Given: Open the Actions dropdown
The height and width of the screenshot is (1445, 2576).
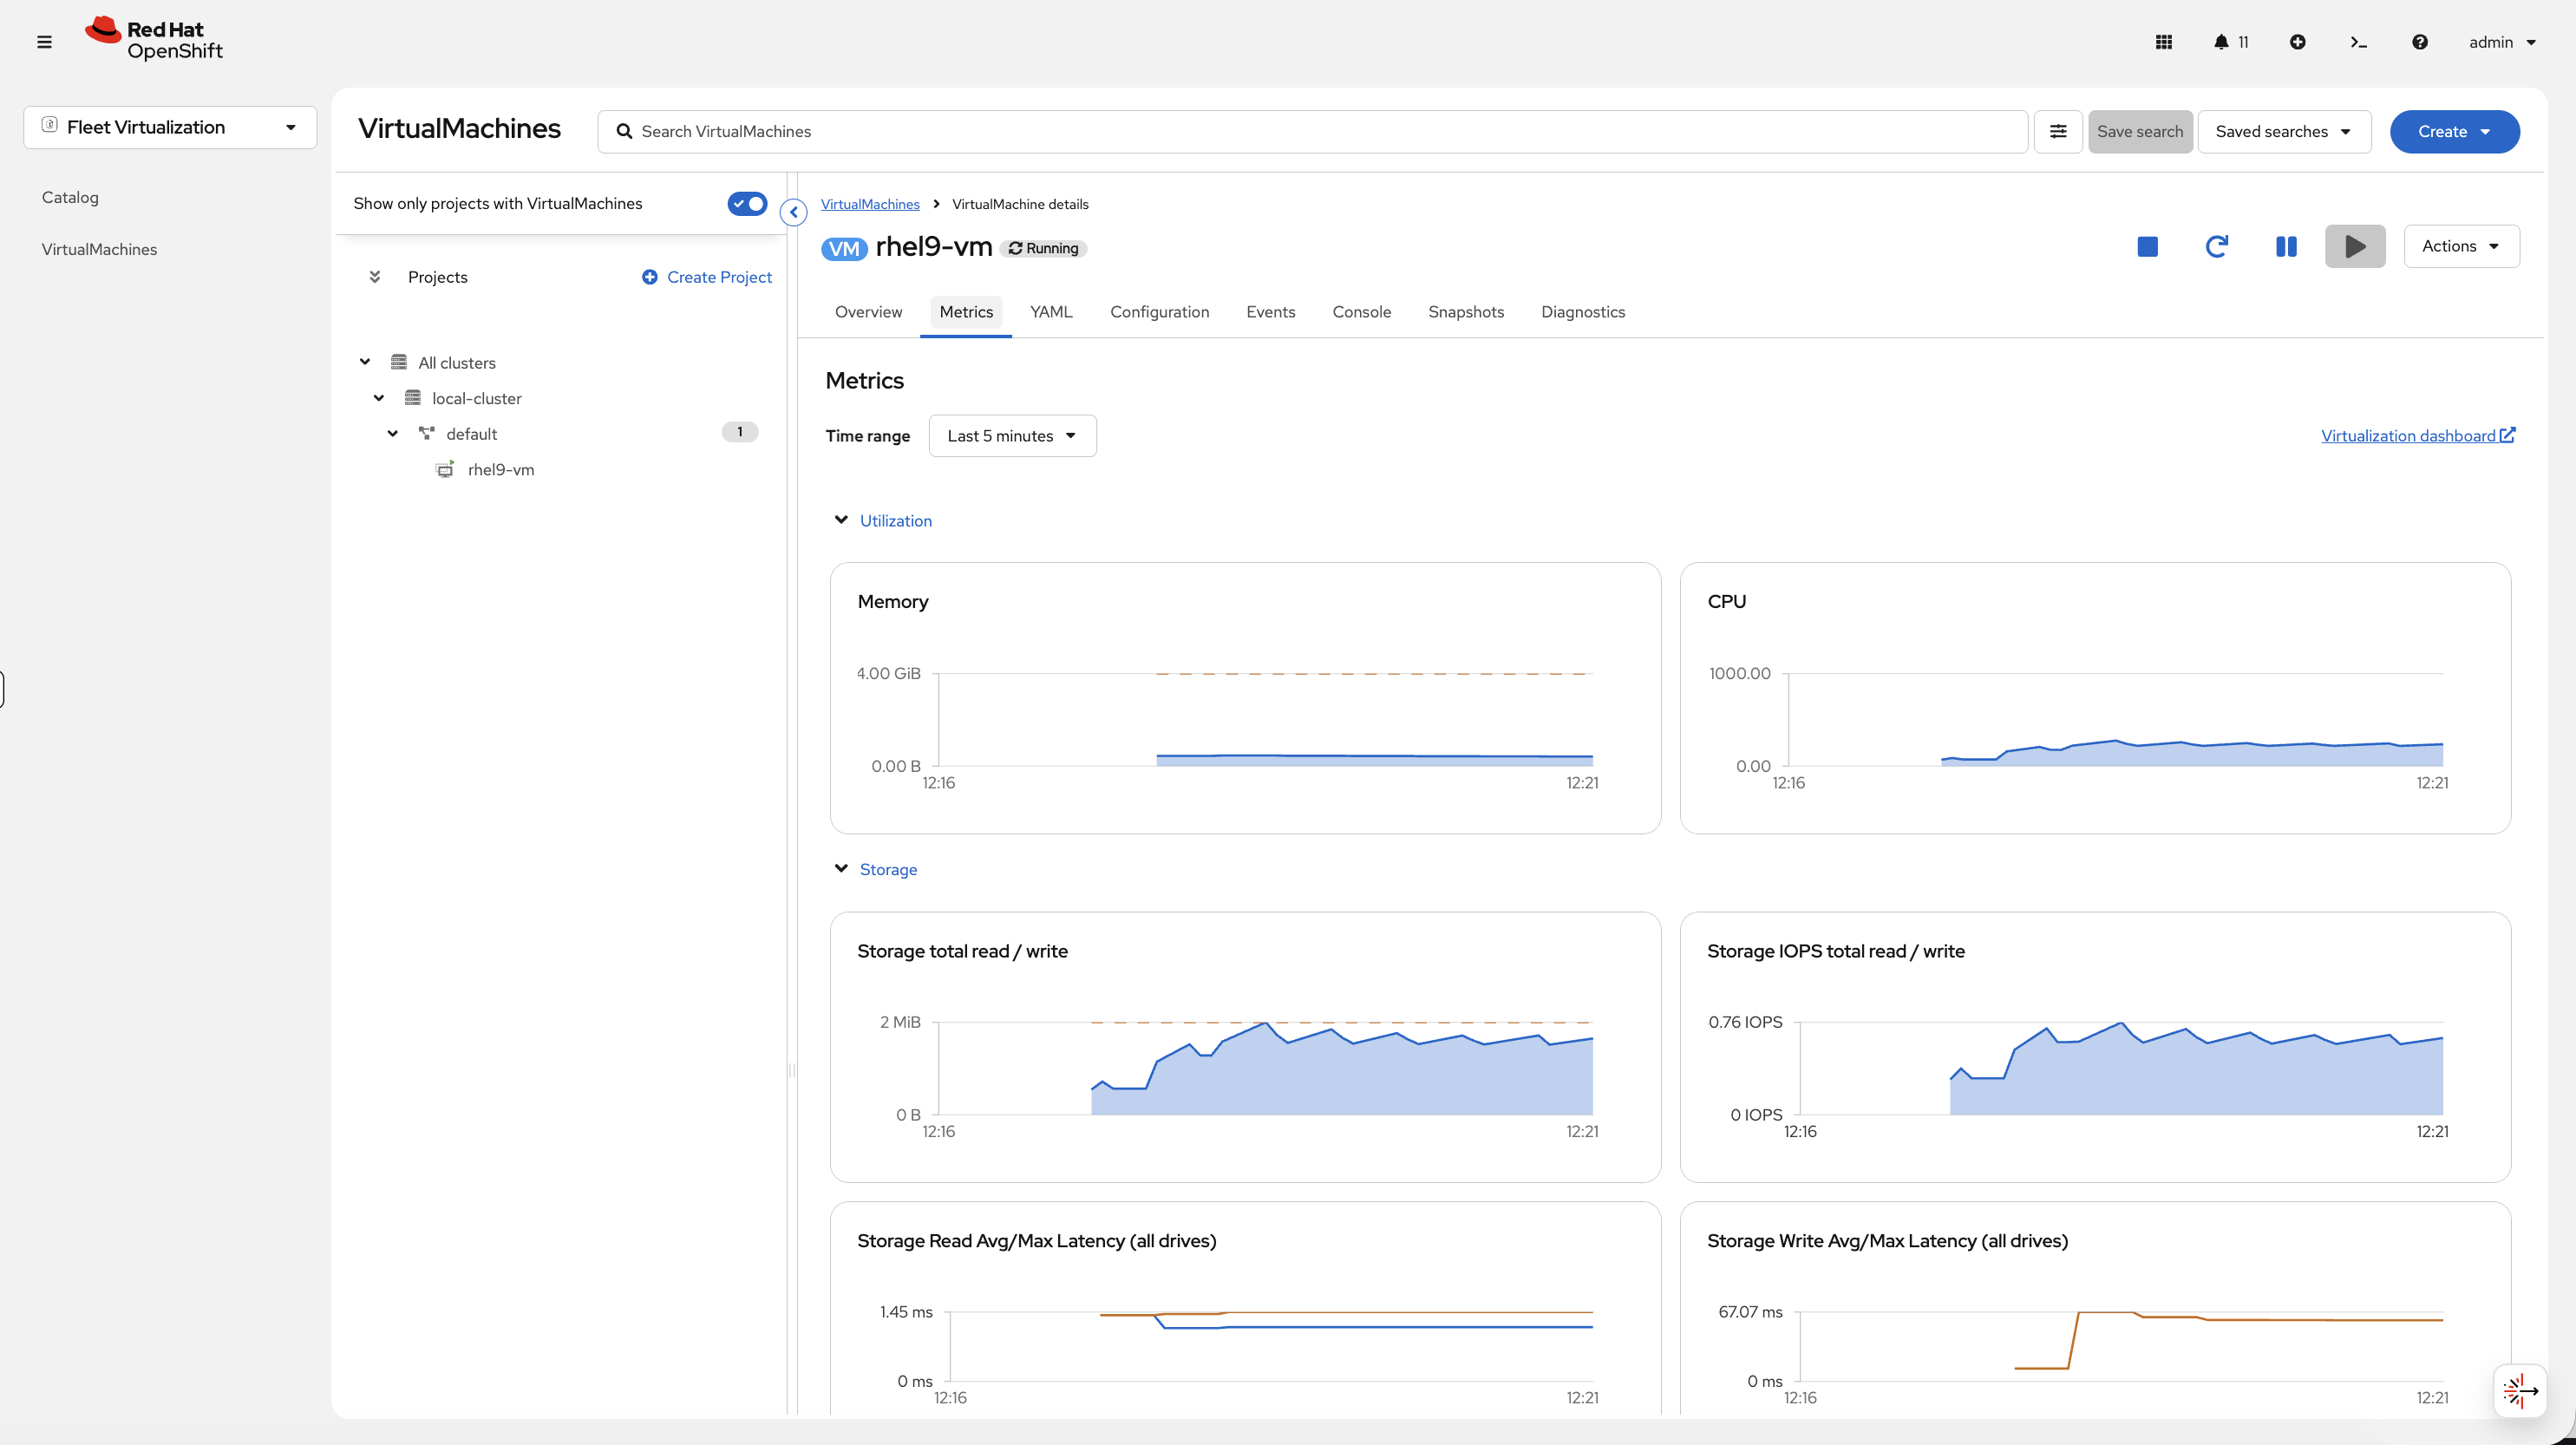Looking at the screenshot, I should click(x=2461, y=246).
